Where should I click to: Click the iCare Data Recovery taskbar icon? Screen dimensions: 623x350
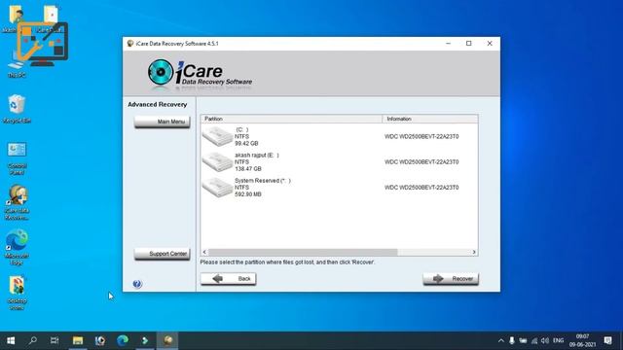(167, 340)
